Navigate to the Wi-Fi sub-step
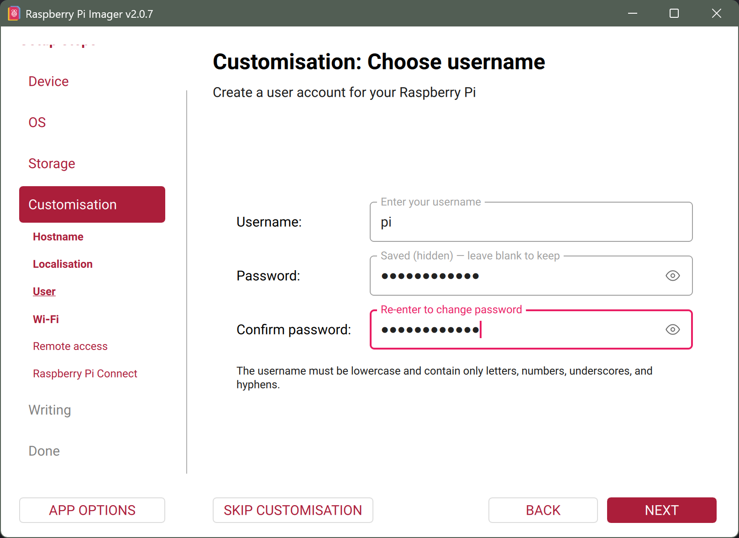 click(x=46, y=319)
